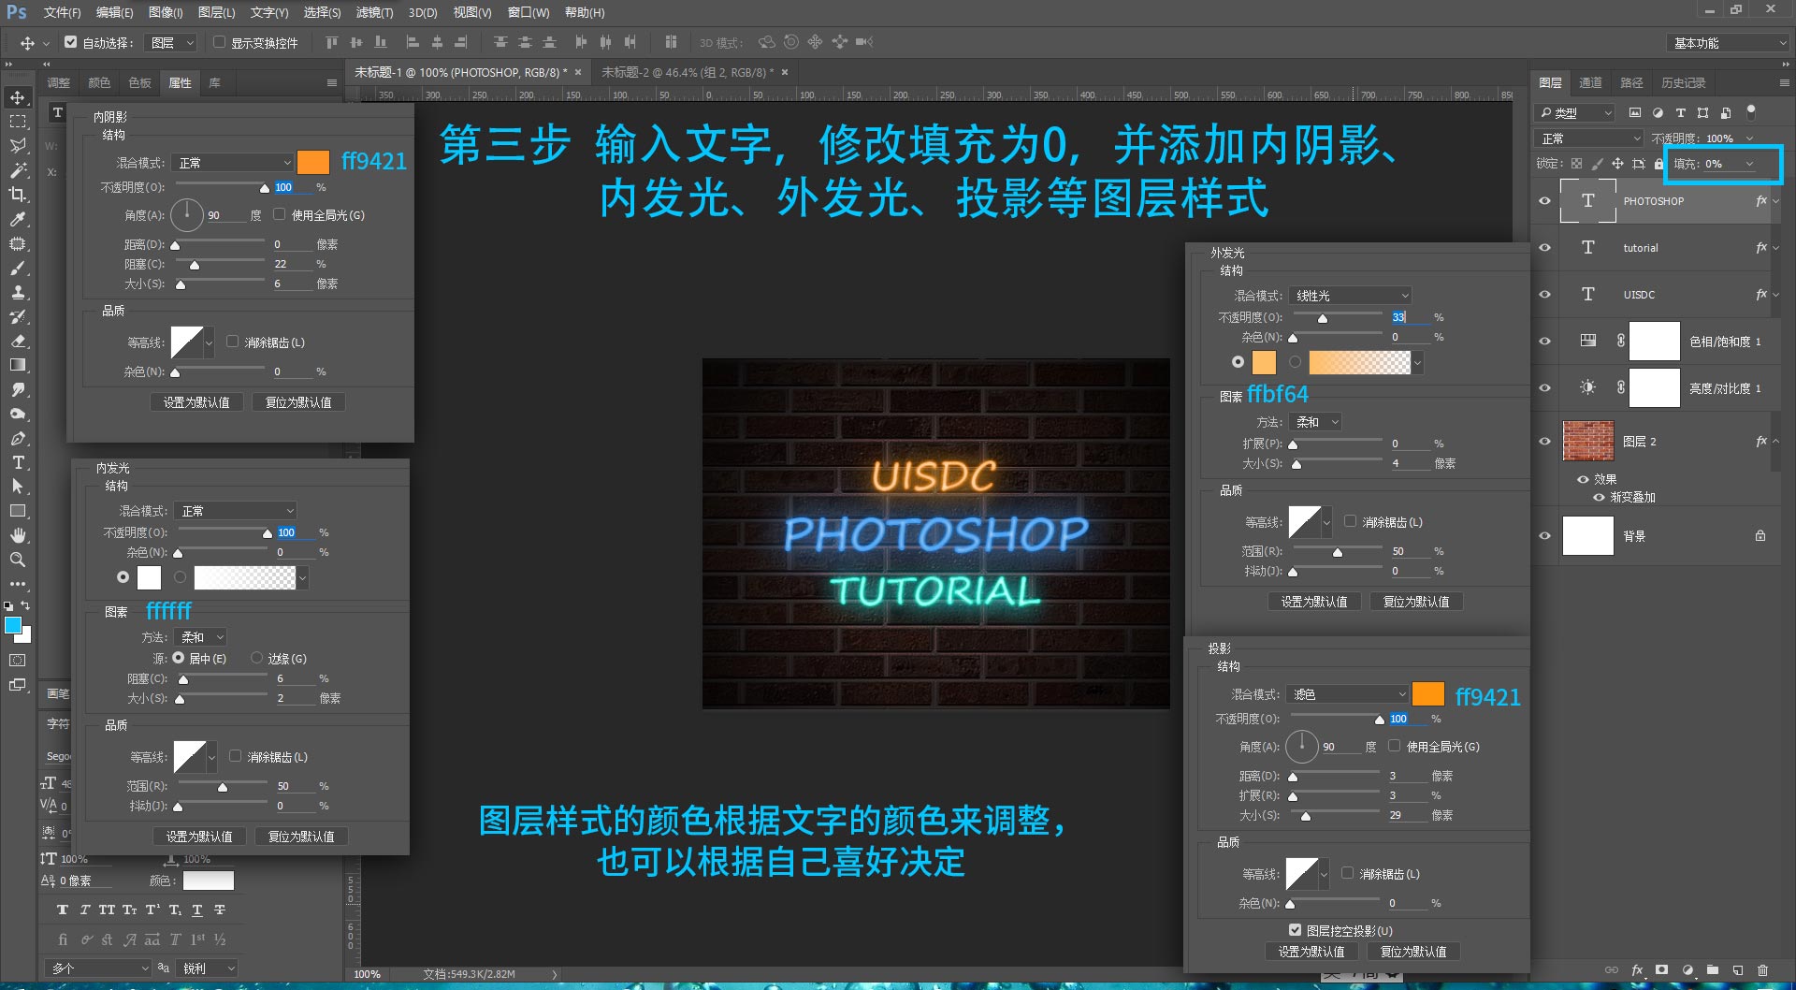The height and width of the screenshot is (990, 1796).
Task: Enable the Show Transform Controls checkbox
Action: [219, 42]
